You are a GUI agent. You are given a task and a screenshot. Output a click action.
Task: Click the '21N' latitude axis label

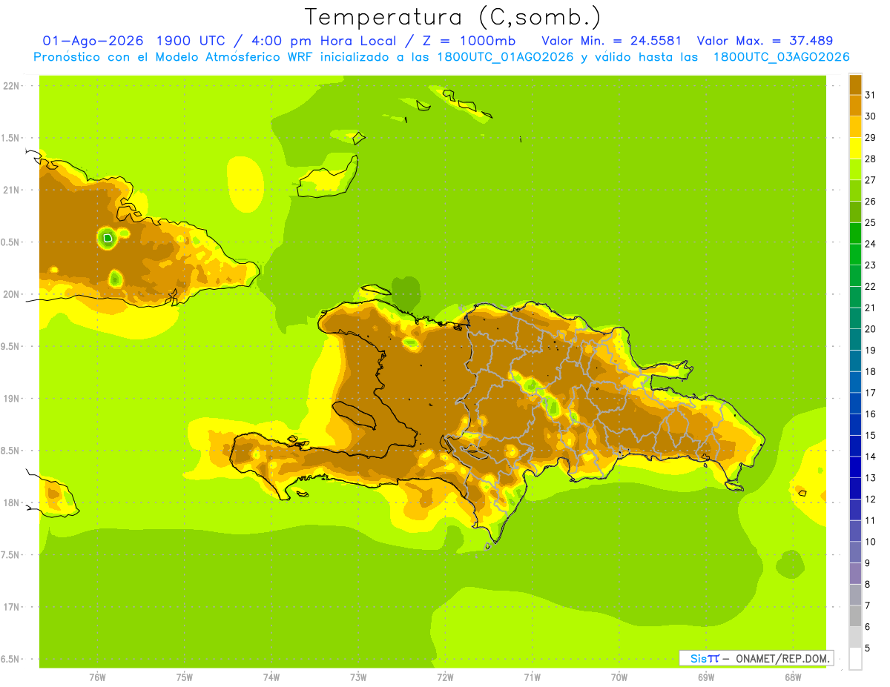click(11, 190)
